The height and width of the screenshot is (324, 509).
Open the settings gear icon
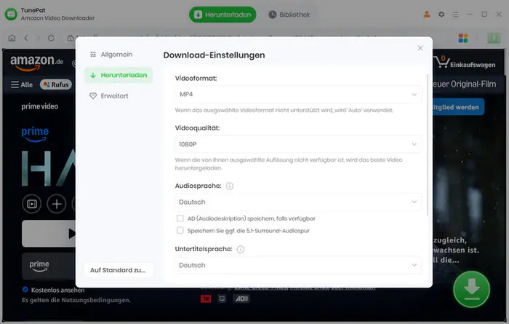point(441,15)
